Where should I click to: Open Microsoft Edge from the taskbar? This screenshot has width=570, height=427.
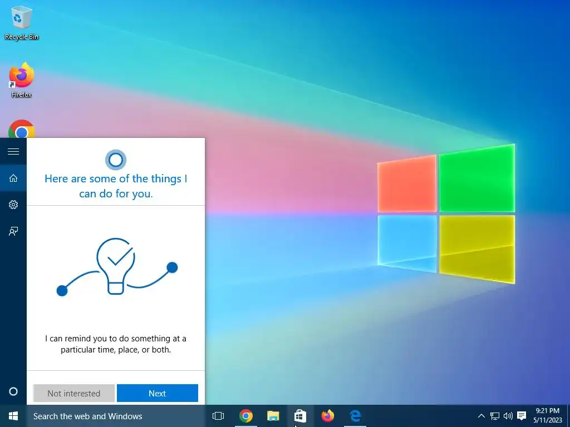point(355,416)
